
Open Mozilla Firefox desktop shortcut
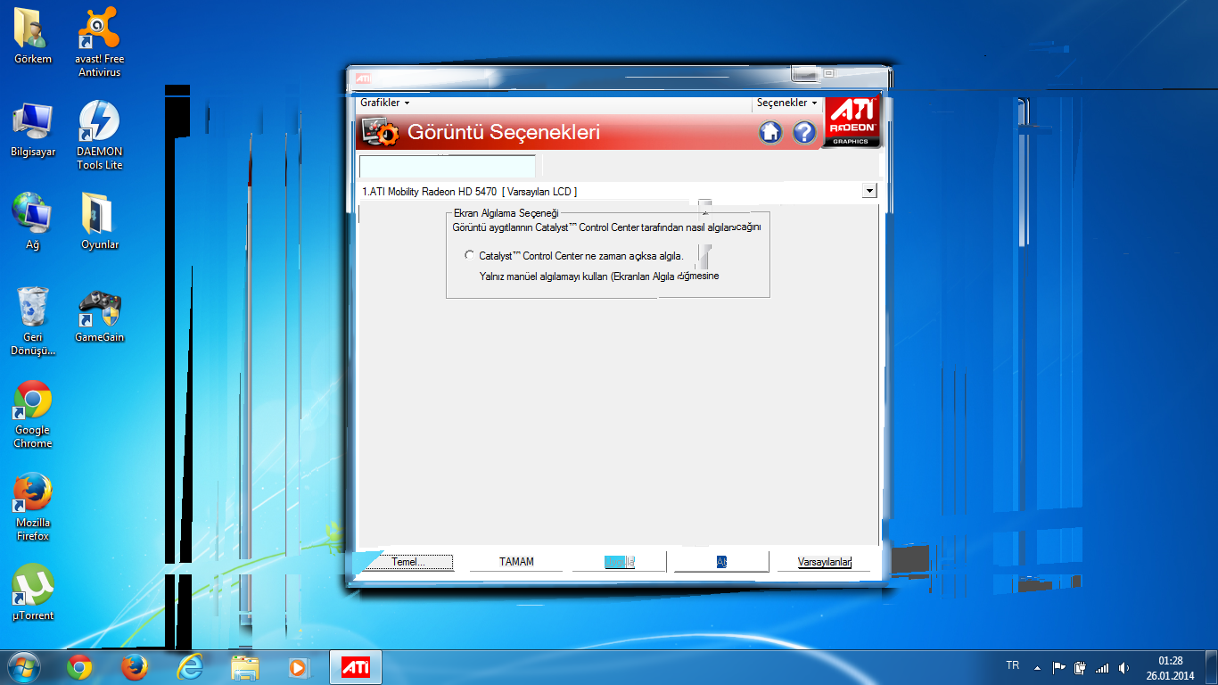(33, 507)
